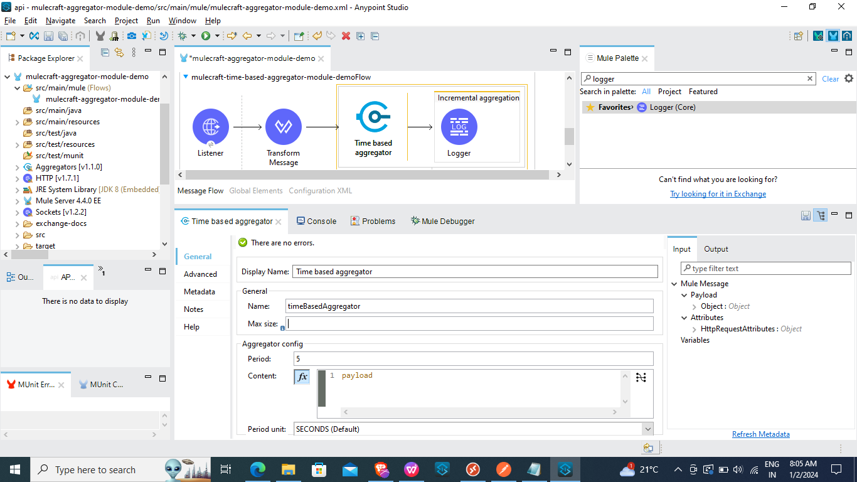The image size is (857, 482).
Task: Toggle the fx expression mode button
Action: (x=302, y=377)
